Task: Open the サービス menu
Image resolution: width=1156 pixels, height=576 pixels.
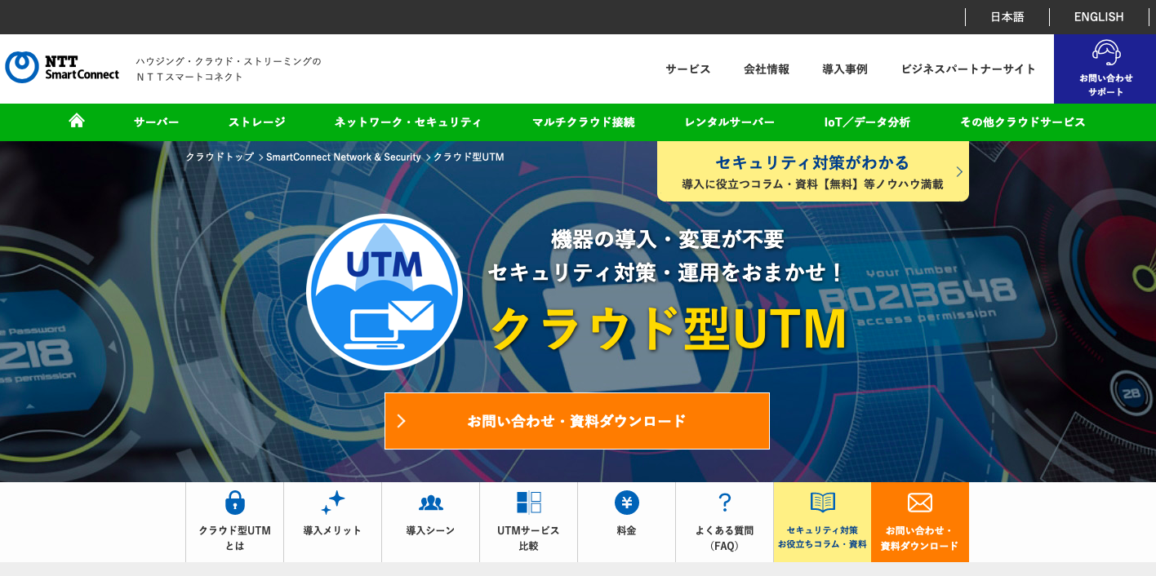Action: (687, 69)
